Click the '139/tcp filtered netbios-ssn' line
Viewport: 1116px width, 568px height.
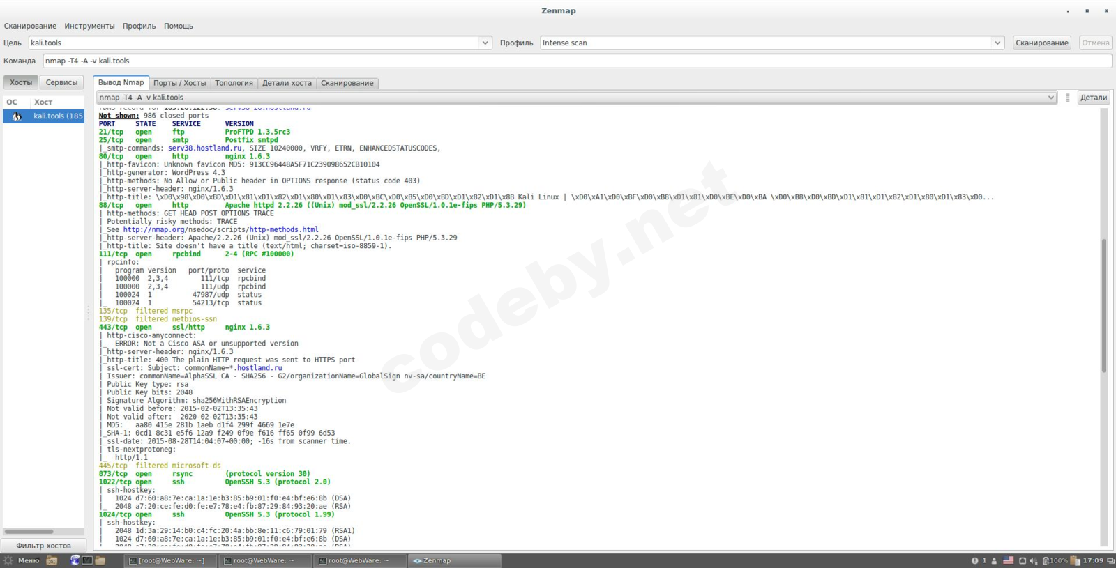(x=158, y=319)
